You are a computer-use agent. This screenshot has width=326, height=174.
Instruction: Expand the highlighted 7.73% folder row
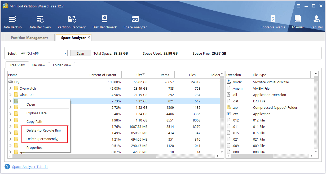point(10,101)
